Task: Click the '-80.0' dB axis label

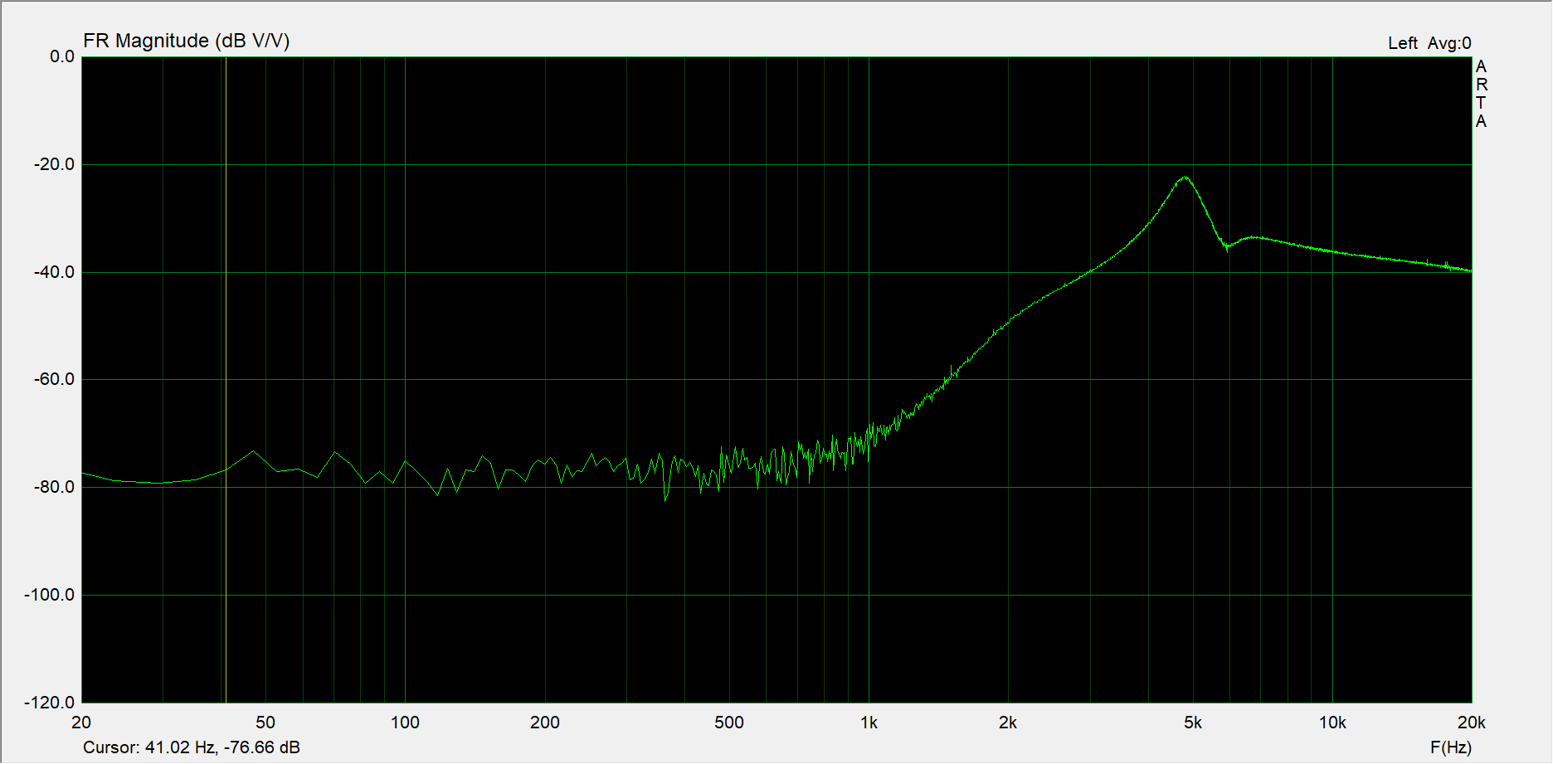Action: (54, 487)
